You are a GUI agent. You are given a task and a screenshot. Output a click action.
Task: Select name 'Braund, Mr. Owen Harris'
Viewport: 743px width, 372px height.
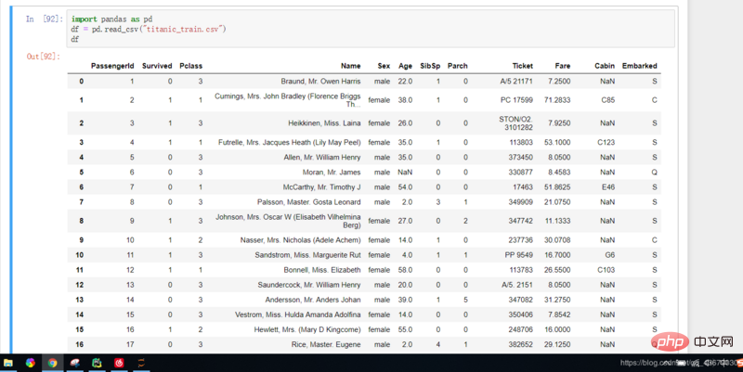click(x=320, y=82)
